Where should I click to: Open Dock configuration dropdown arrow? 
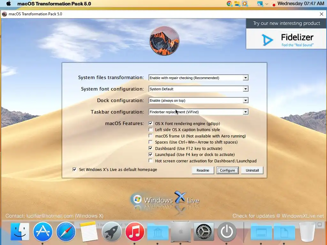(246, 100)
